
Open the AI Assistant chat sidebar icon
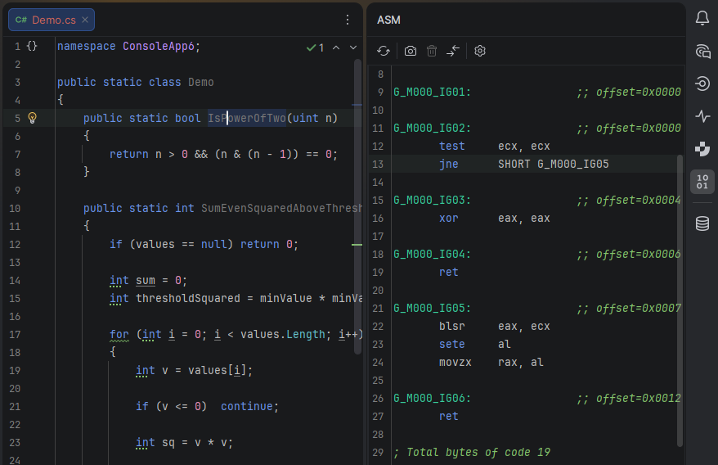(702, 51)
